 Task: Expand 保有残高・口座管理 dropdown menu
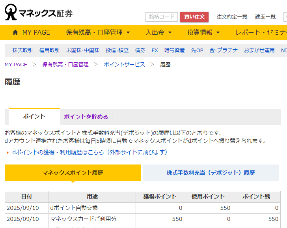pos(98,32)
